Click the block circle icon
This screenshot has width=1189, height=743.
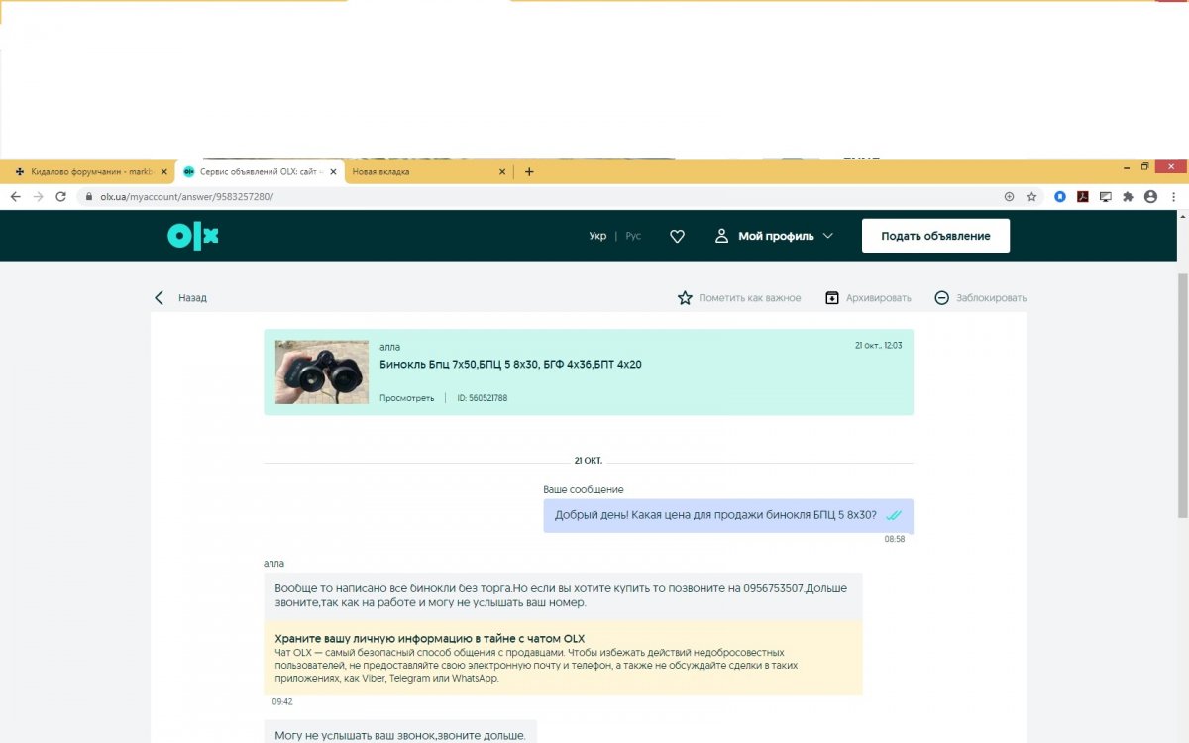coord(942,297)
